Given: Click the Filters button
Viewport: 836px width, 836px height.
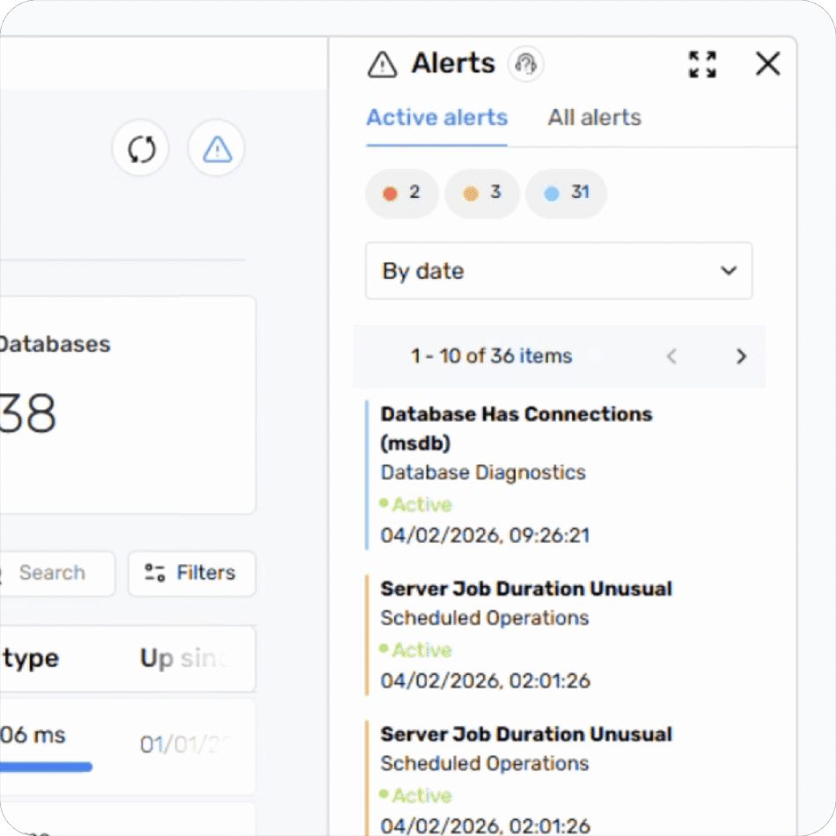Looking at the screenshot, I should pyautogui.click(x=192, y=573).
